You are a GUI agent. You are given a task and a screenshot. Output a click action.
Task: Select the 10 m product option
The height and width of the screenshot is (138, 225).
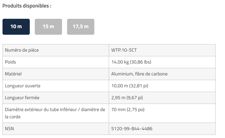[x=16, y=27]
